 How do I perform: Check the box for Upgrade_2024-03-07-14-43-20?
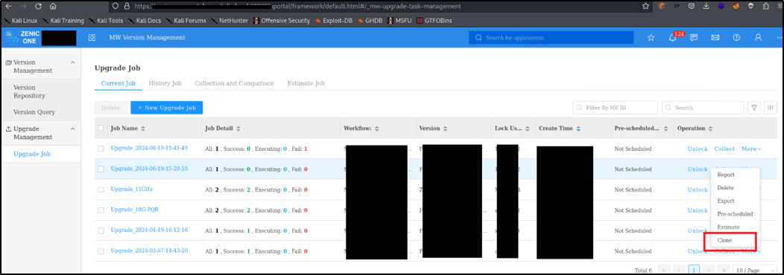coord(101,251)
